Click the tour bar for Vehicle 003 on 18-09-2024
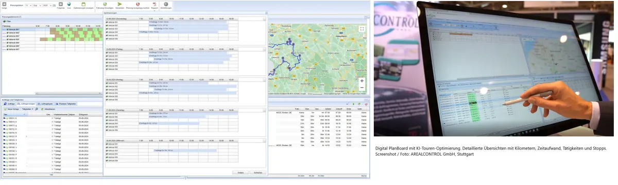This screenshot has width=618, height=185. [185, 150]
